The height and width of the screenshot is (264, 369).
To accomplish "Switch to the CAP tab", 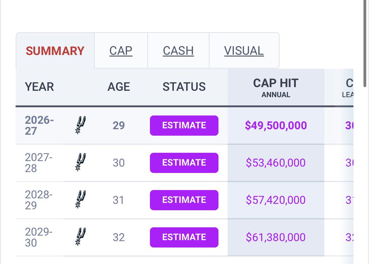I will coord(121,51).
